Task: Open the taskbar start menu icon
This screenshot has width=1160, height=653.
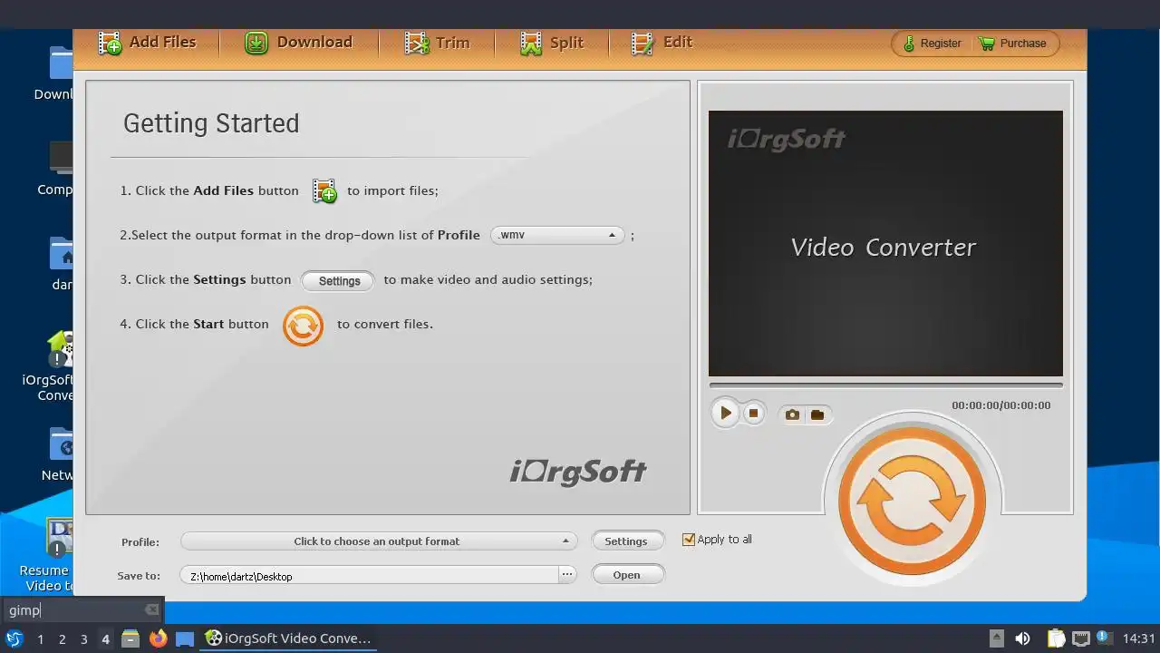Action: tap(14, 638)
